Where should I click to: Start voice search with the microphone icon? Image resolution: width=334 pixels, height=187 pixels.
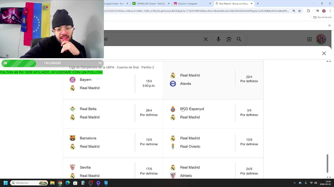click(x=218, y=39)
